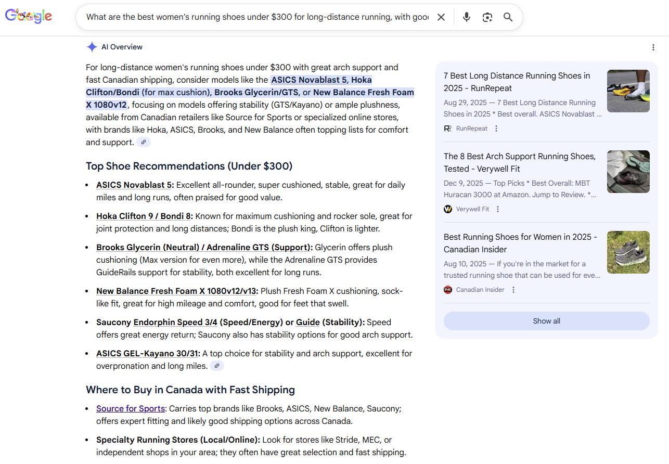Open AI Overview three-dot options menu
The height and width of the screenshot is (464, 669).
(x=653, y=47)
